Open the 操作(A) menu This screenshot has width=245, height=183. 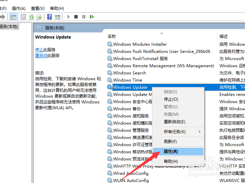tap(19, 9)
